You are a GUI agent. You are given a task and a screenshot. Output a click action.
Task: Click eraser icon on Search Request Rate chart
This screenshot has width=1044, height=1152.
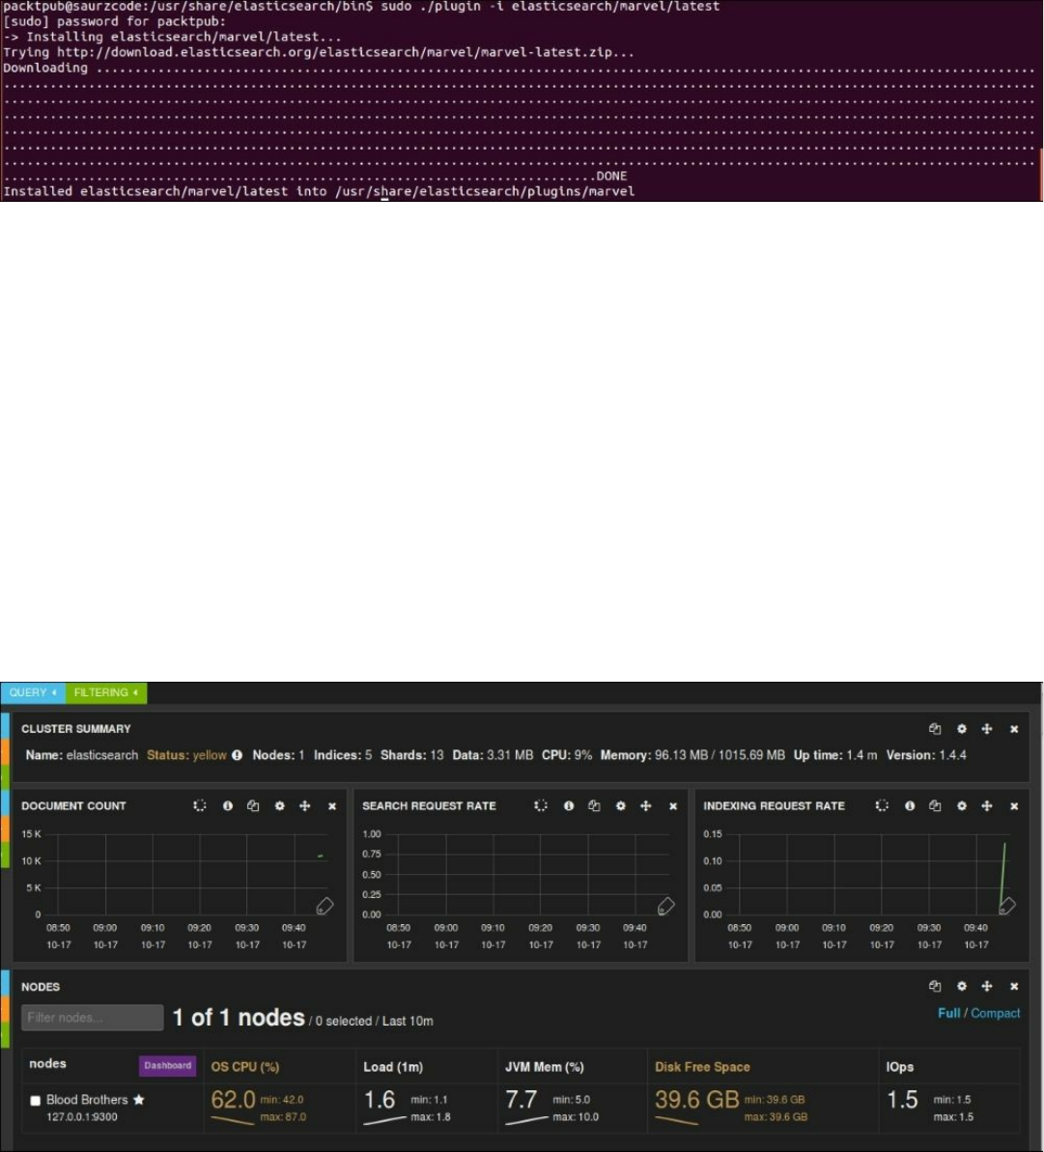[665, 907]
